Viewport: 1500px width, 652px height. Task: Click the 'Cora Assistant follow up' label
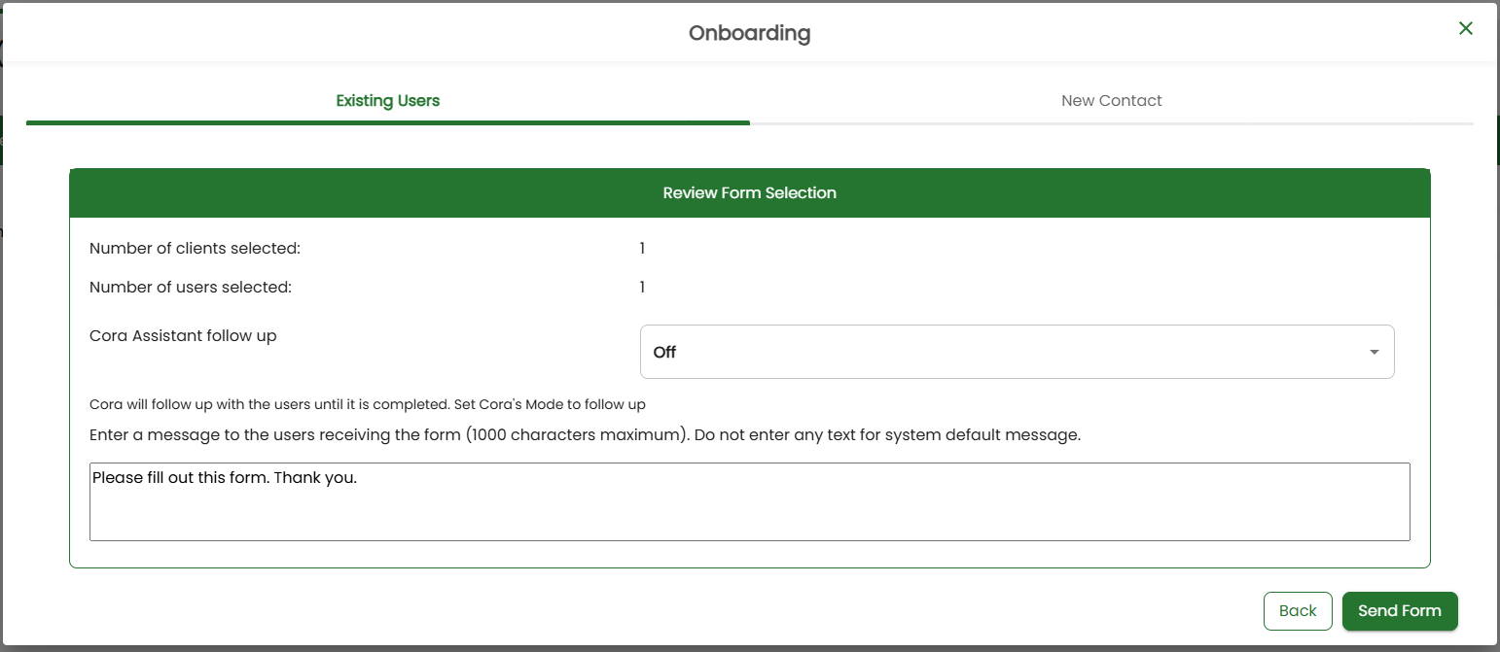coord(183,336)
